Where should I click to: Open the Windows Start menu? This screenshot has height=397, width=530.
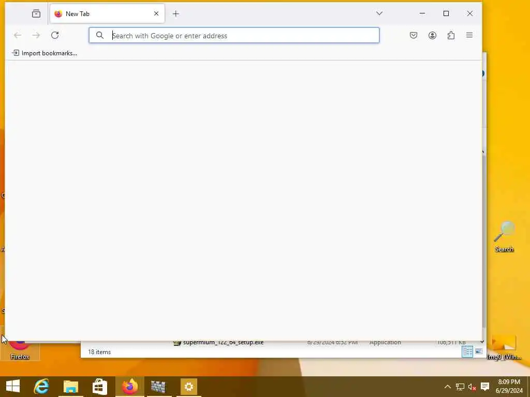pyautogui.click(x=13, y=387)
